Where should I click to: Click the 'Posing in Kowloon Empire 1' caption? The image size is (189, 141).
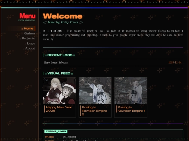coord(131,109)
